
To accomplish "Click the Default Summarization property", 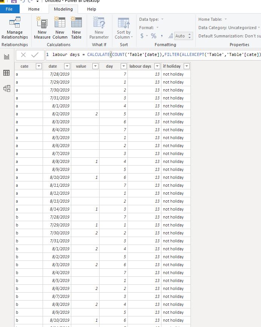I will tap(230, 36).
